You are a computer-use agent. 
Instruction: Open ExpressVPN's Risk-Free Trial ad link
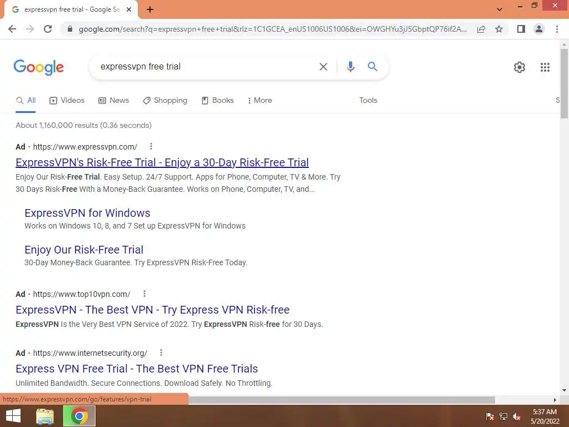click(162, 162)
